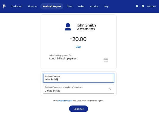
Task: Open the Activity page
Action: pyautogui.click(x=94, y=6)
